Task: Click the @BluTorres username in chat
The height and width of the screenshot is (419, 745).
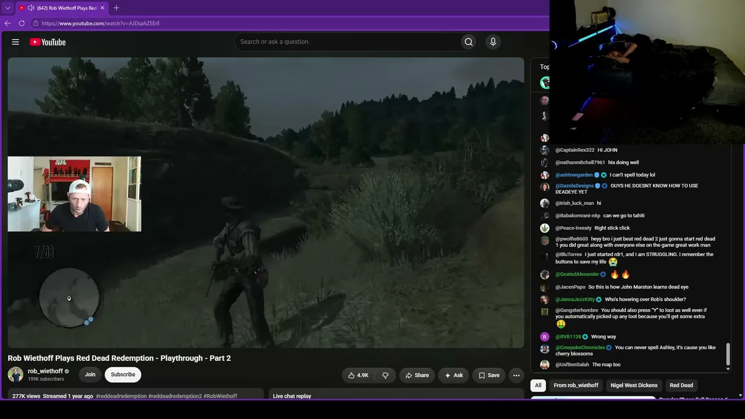Action: [x=569, y=255]
